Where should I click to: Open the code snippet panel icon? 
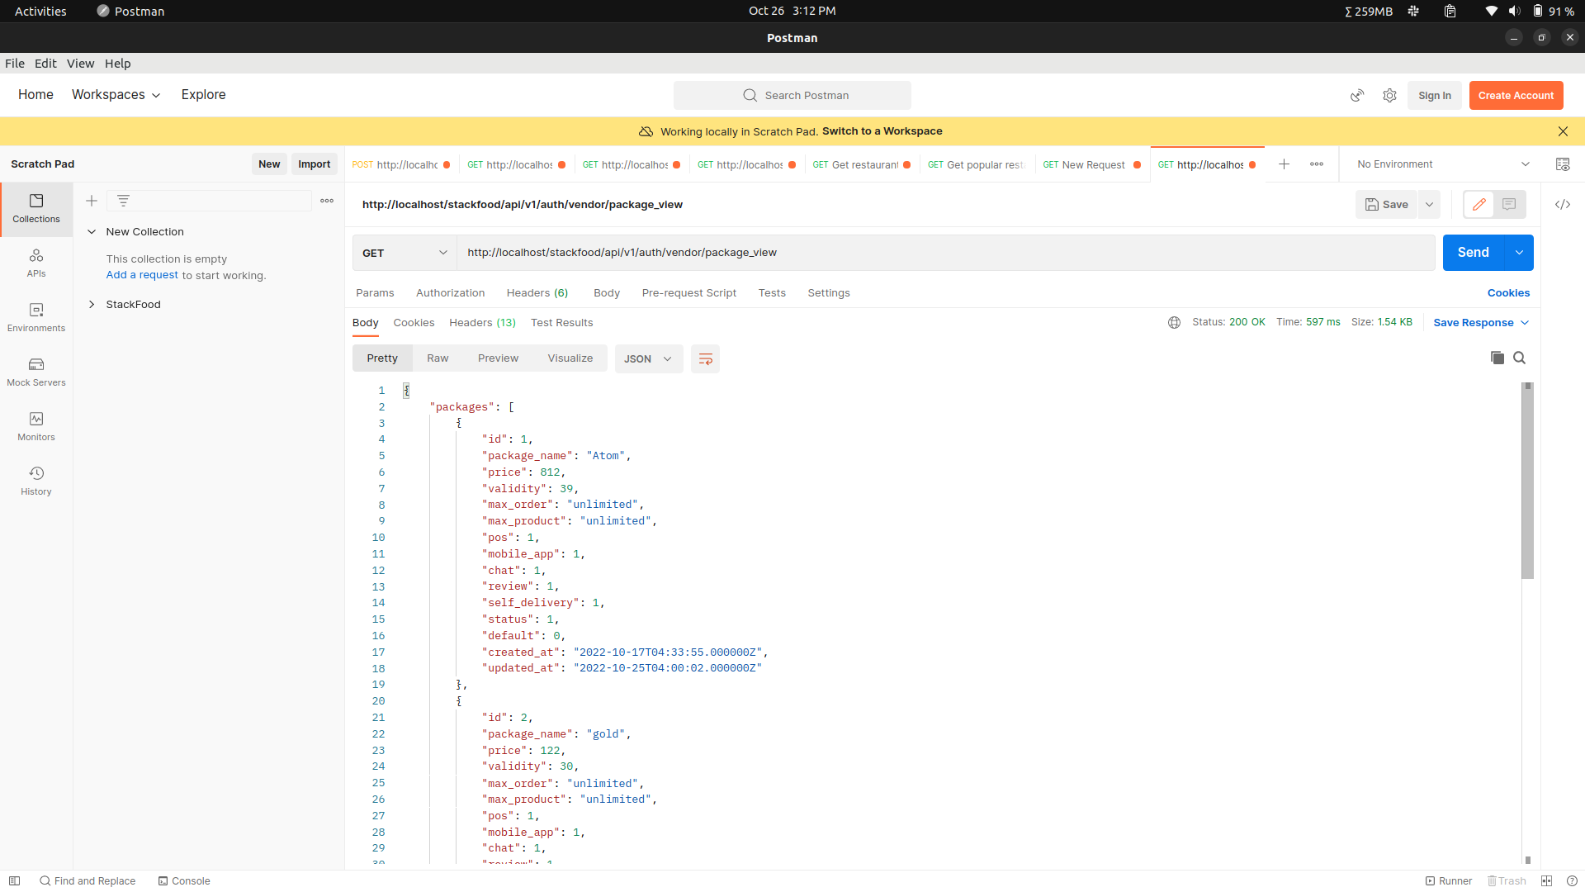click(1562, 205)
